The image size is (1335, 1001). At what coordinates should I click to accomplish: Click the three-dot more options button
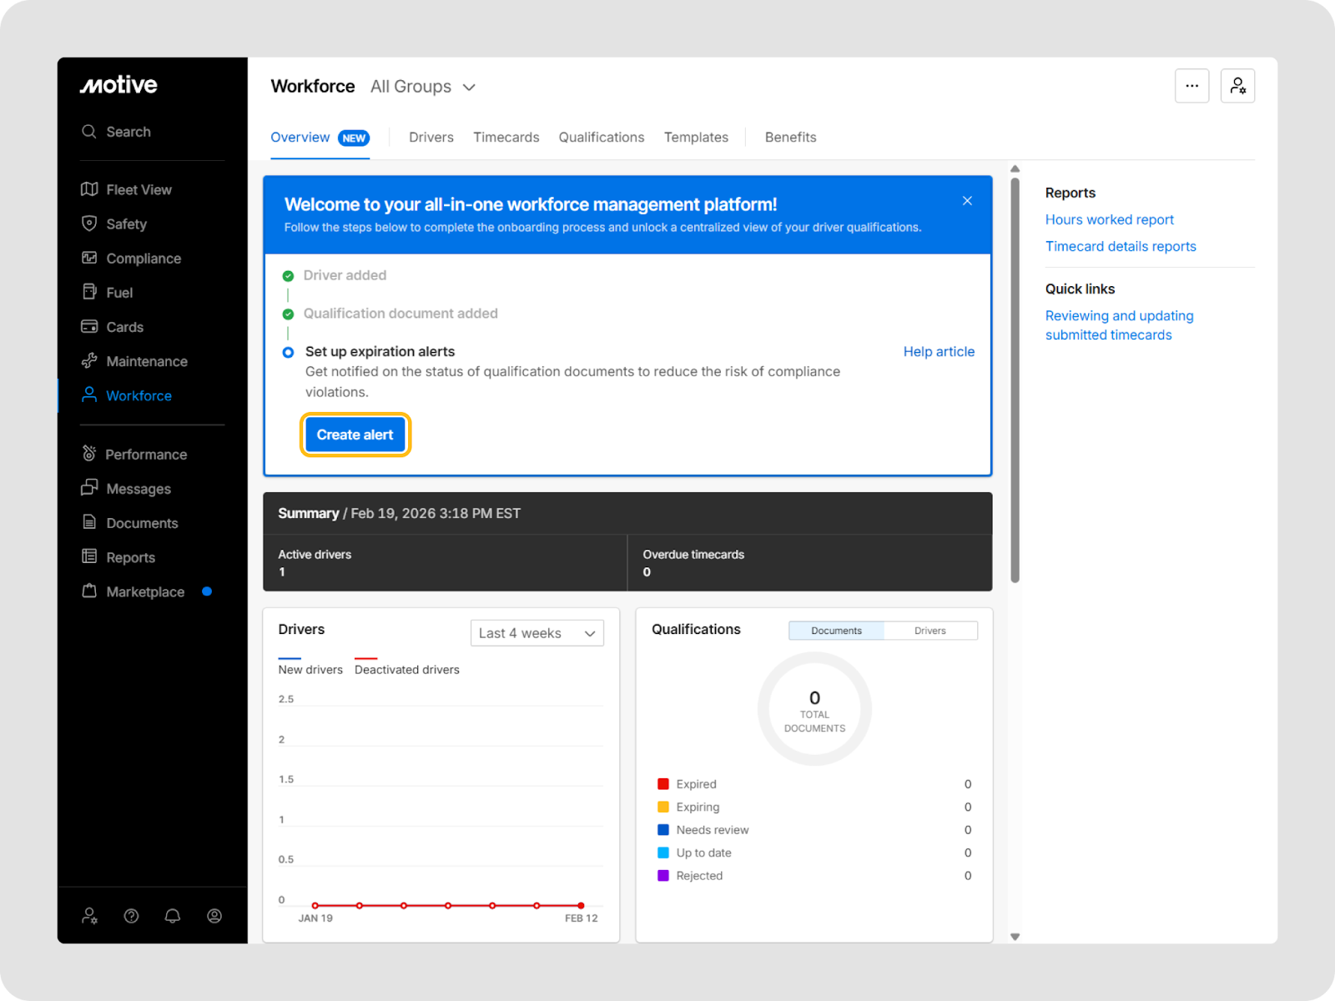click(1191, 86)
